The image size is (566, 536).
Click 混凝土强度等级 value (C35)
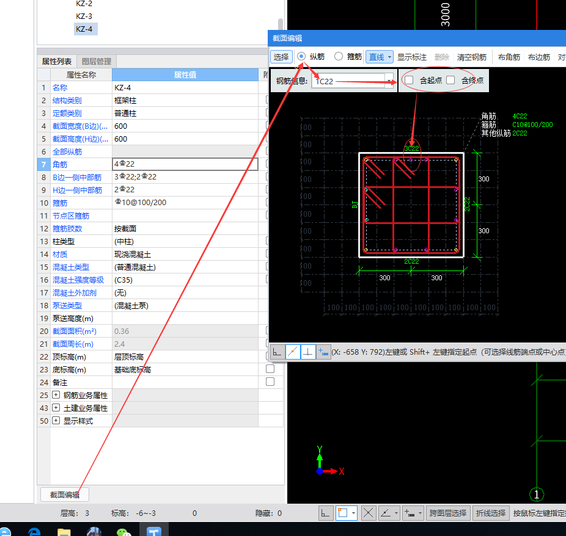pos(185,280)
